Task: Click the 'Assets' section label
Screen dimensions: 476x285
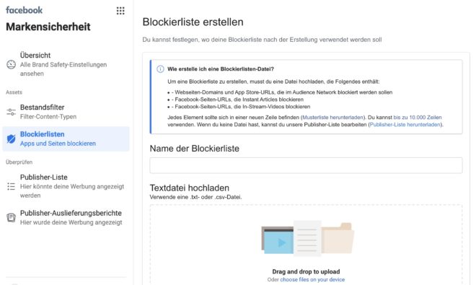Action: (x=14, y=92)
